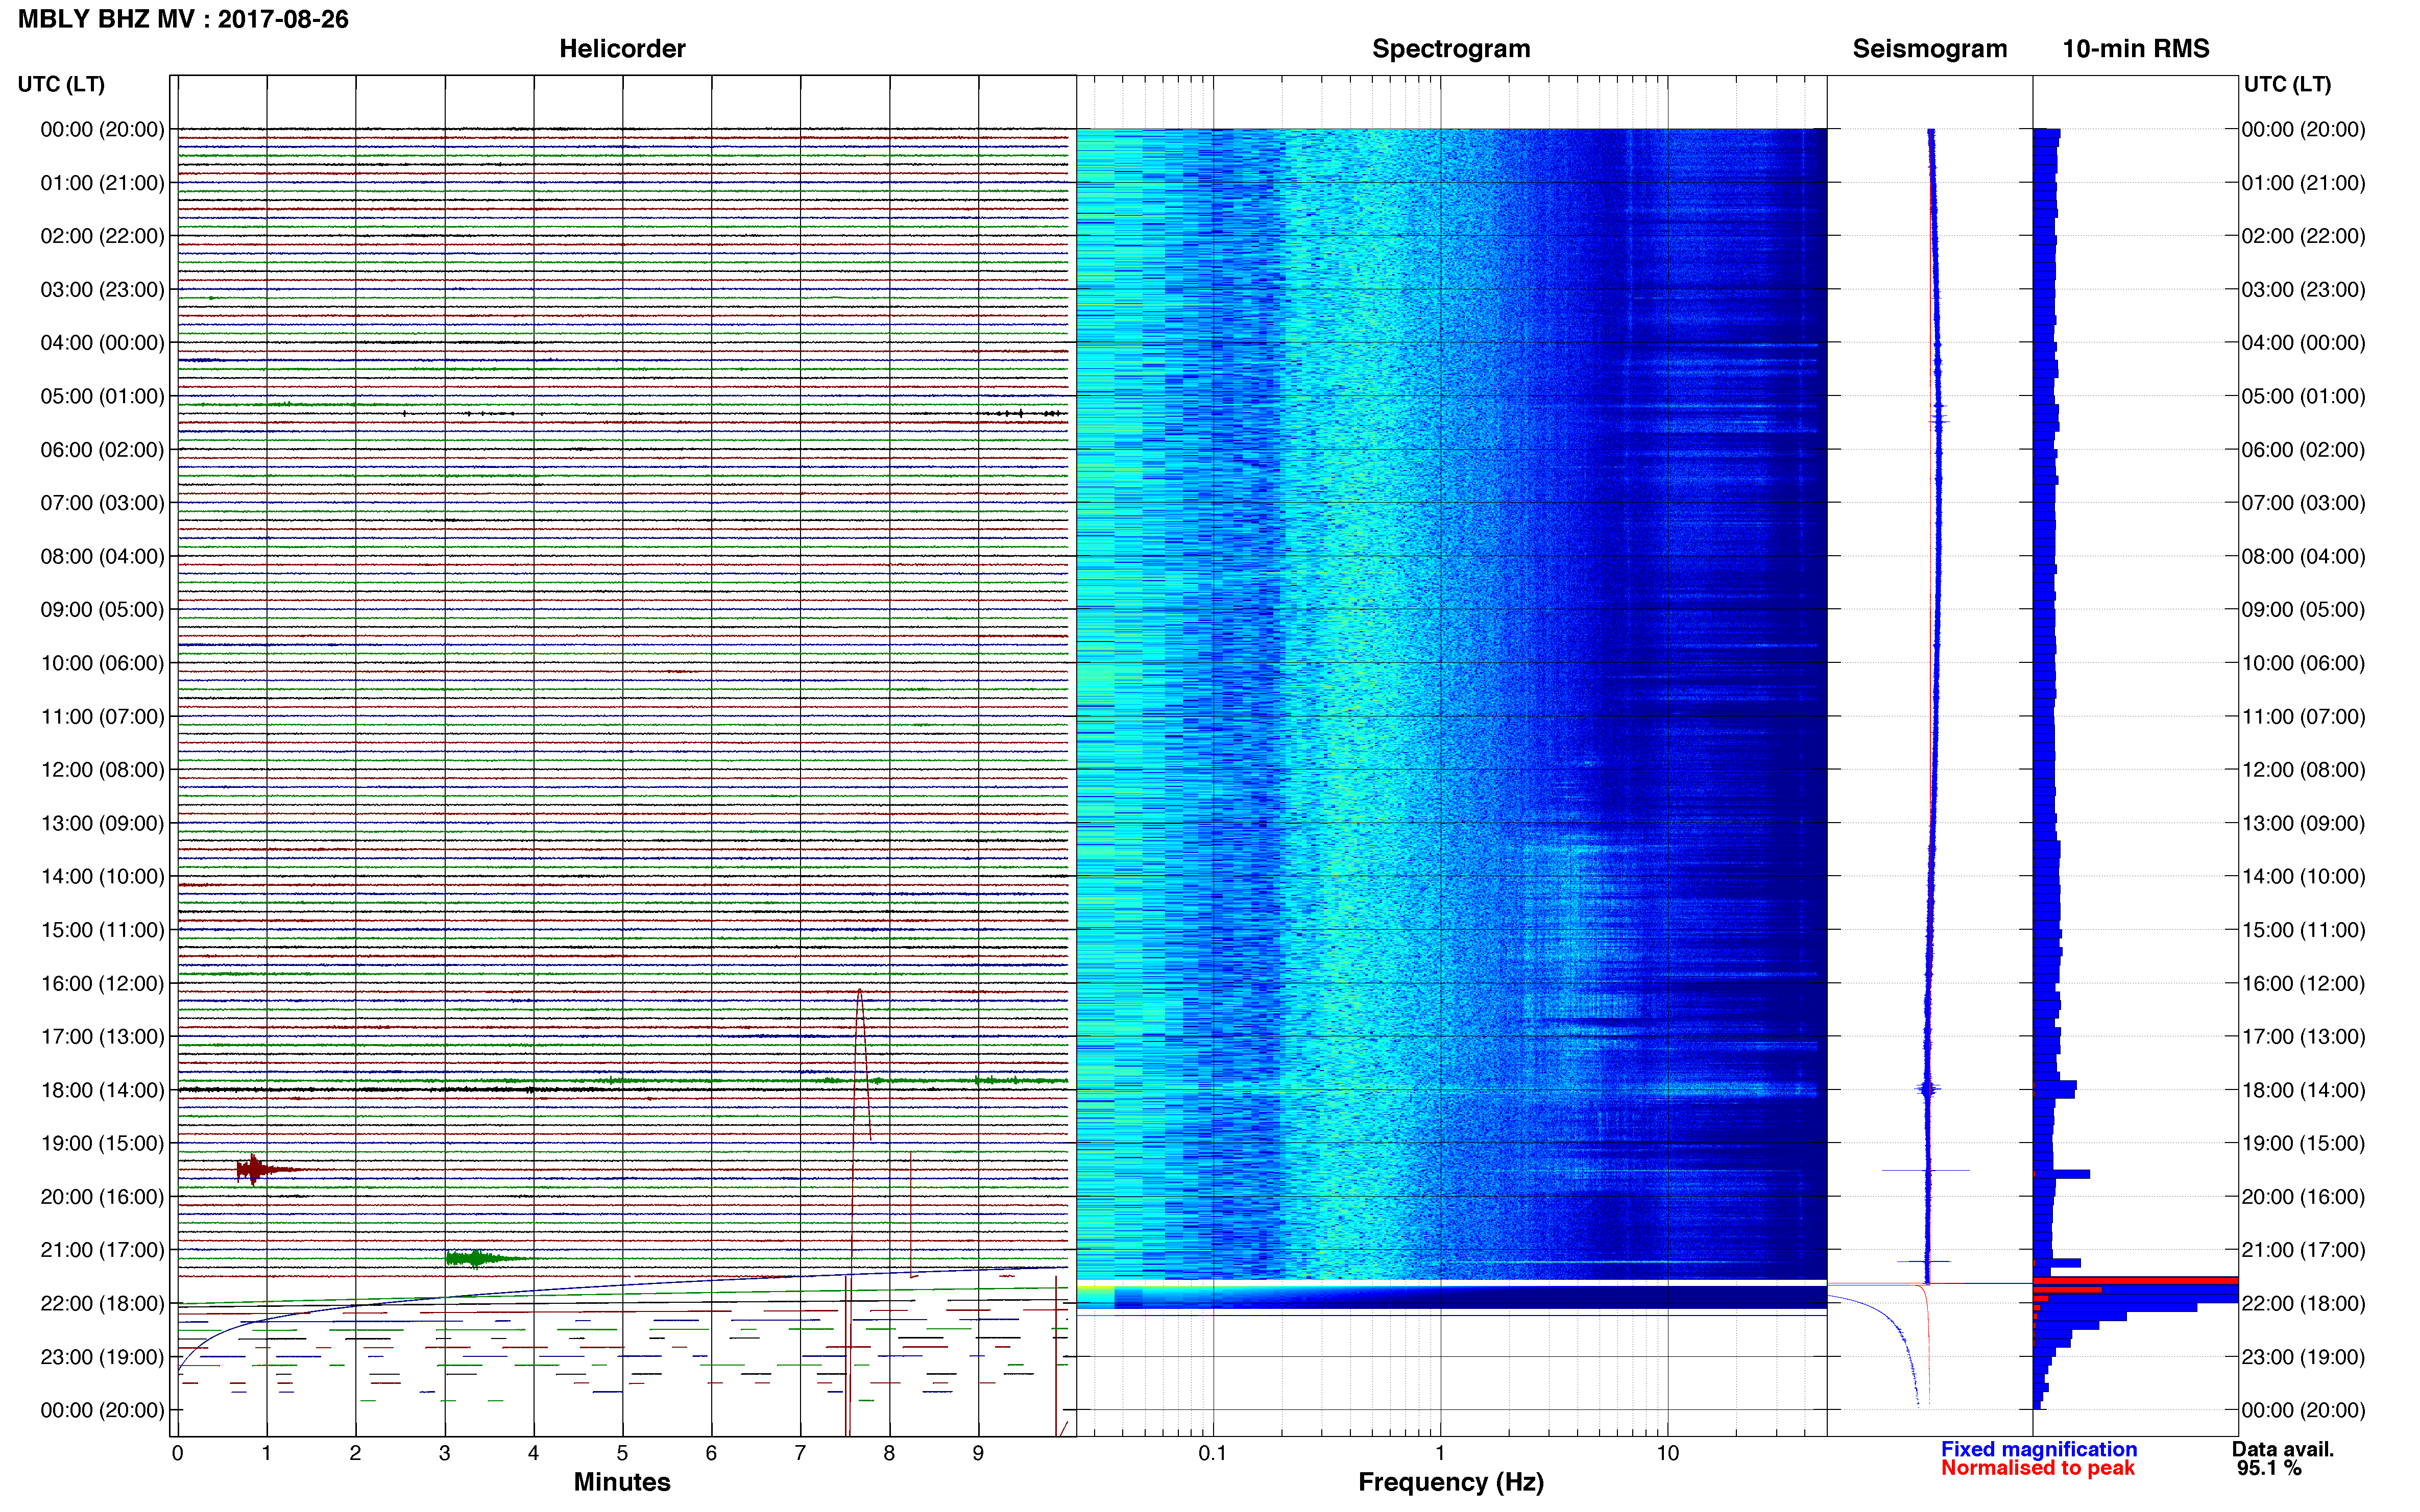The image size is (2420, 1512).
Task: Click the '10-min RMS' panel heading
Action: point(2135,49)
